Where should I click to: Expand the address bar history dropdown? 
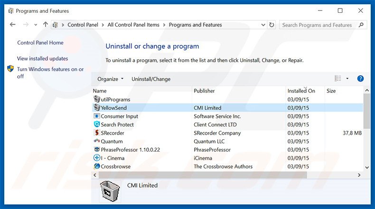pos(263,25)
